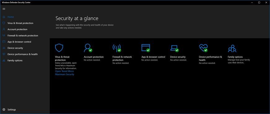This screenshot has width=270, height=114.
Task: Click the large Device security laptop tile icon
Action: pyautogui.click(x=174, y=48)
